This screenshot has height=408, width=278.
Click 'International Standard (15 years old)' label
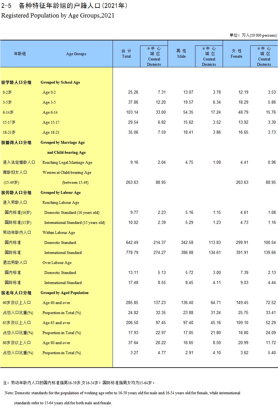coord(75,223)
